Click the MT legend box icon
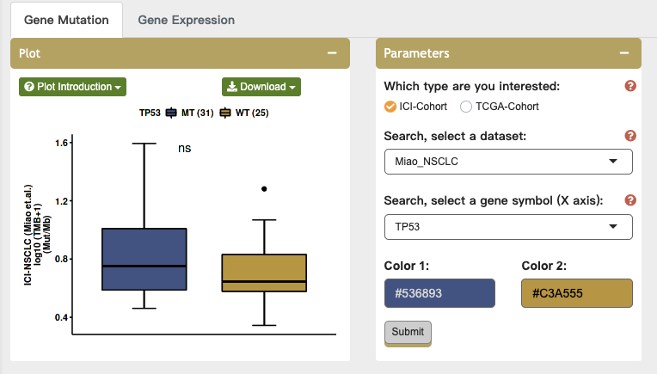657x374 pixels. pos(172,113)
